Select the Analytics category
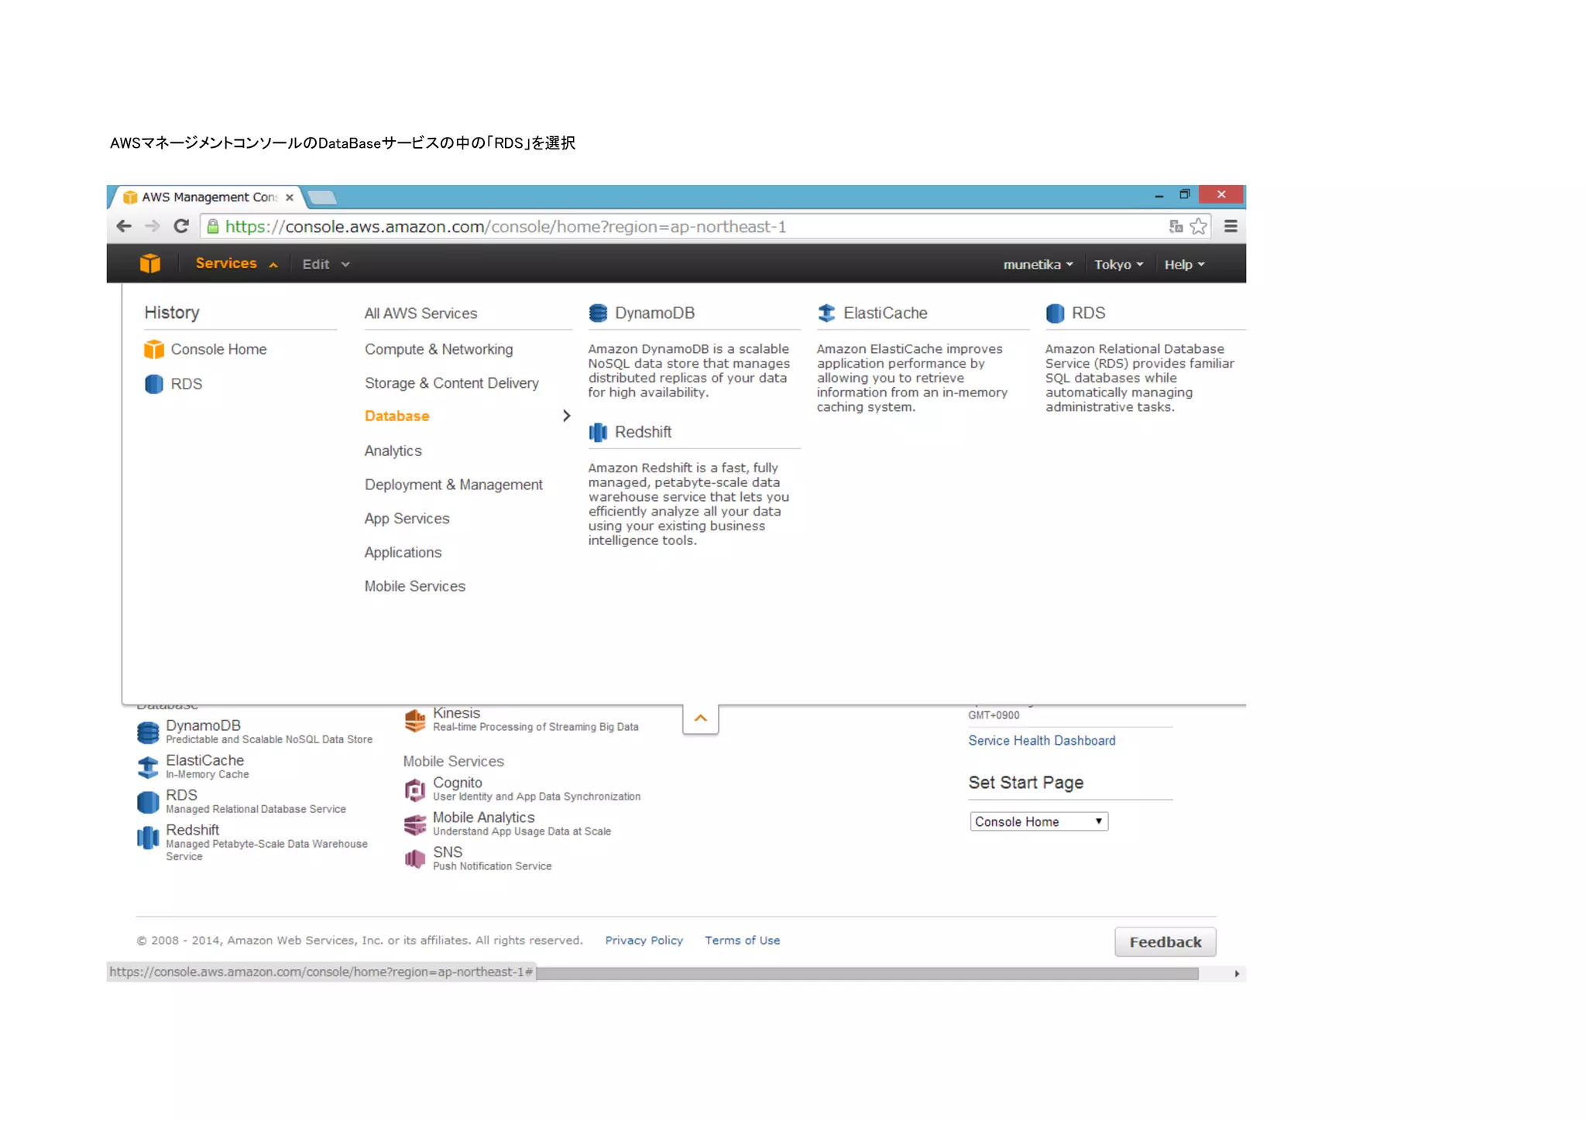 click(393, 451)
